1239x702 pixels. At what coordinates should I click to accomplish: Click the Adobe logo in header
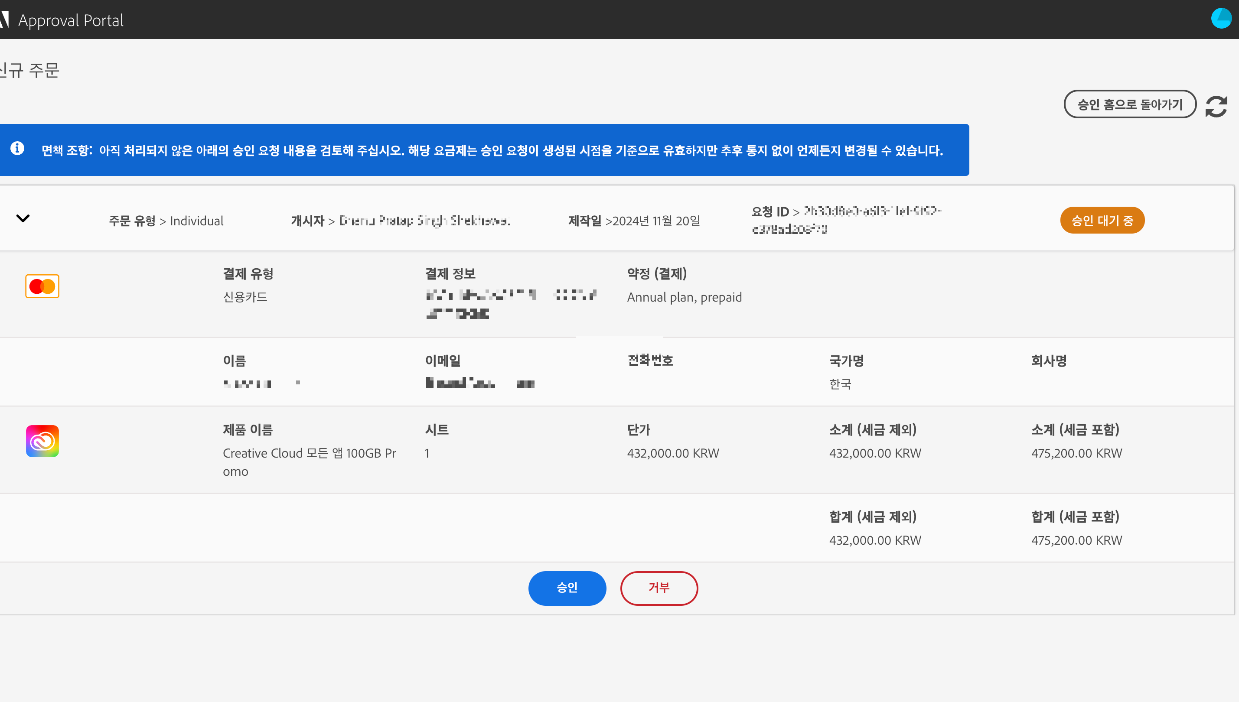coord(5,20)
